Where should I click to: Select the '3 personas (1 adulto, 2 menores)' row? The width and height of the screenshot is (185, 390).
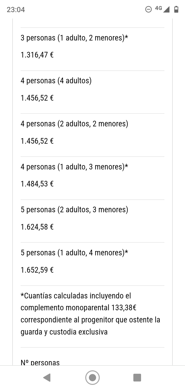pyautogui.click(x=92, y=49)
